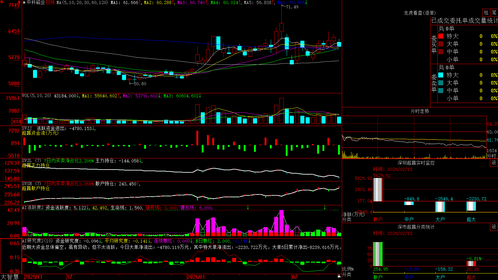This screenshot has width=498, height=280.
Task: Open 设 settings for 深市超赢分类统计
Action: 494,227
